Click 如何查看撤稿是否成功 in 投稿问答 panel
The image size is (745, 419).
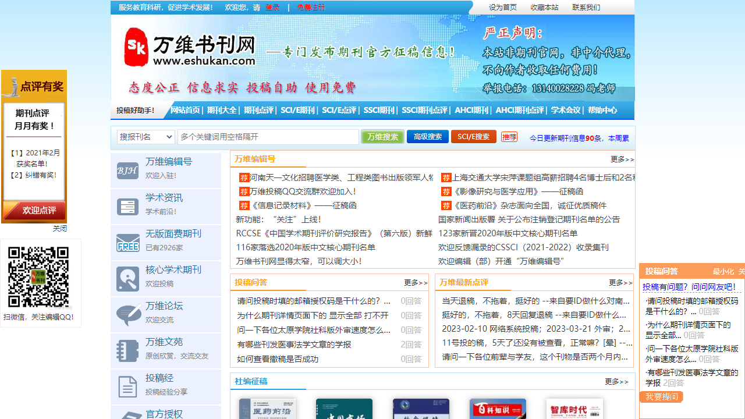pos(278,359)
